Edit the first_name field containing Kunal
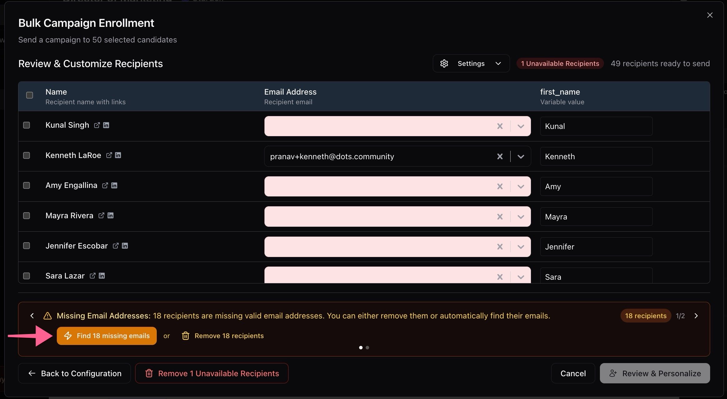 (596, 126)
